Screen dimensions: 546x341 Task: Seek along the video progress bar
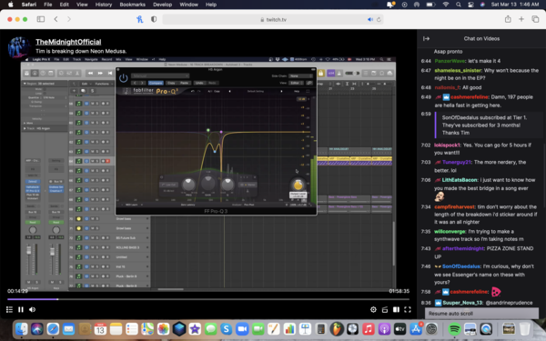point(208,299)
